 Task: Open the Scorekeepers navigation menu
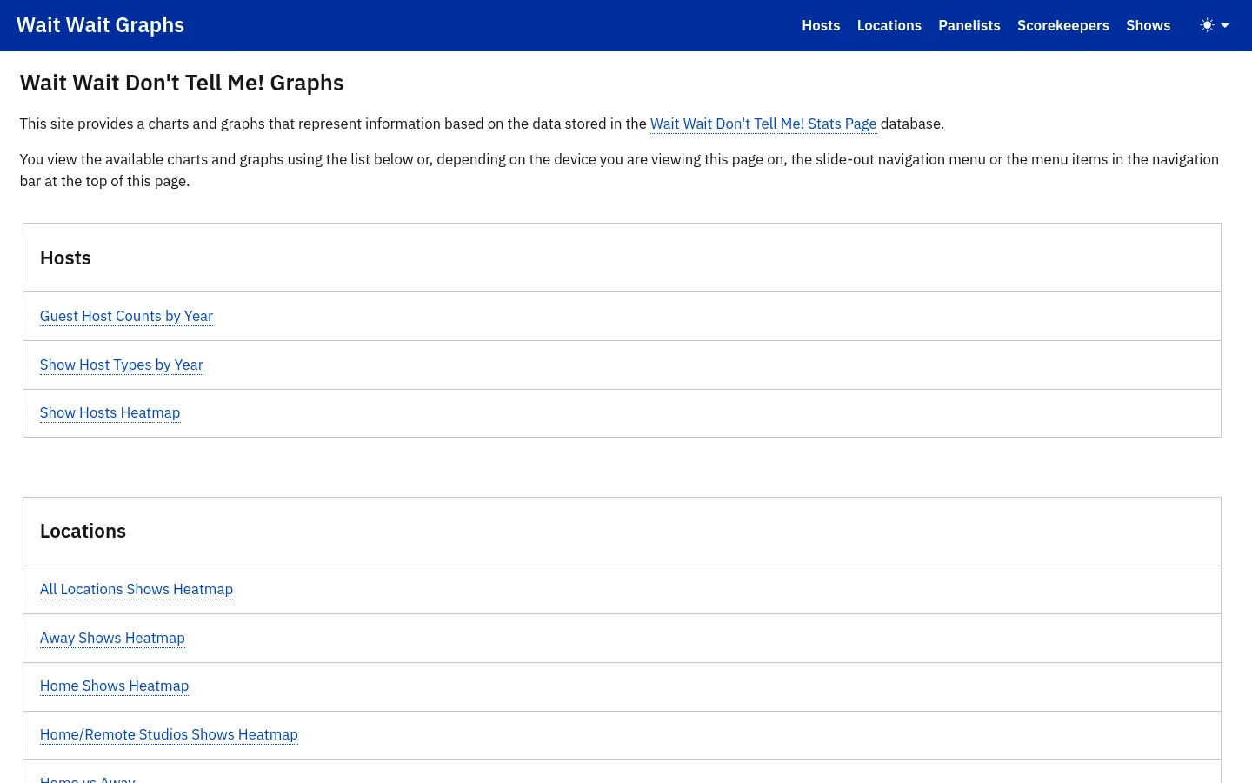coord(1062,25)
